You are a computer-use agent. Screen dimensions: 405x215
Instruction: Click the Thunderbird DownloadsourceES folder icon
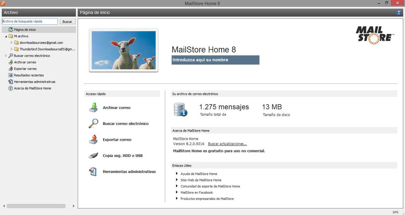point(16,49)
